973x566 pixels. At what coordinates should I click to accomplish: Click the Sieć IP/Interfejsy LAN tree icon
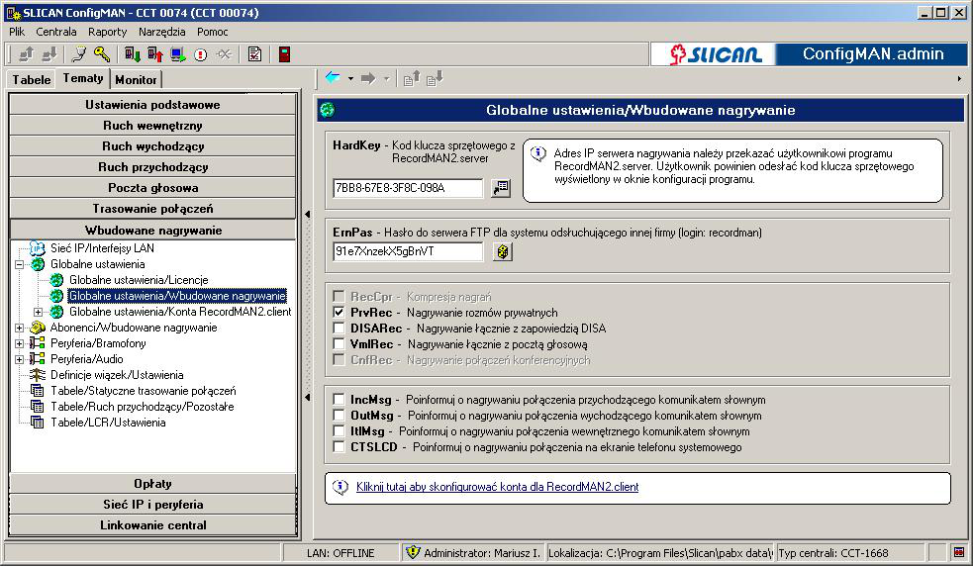[x=38, y=248]
